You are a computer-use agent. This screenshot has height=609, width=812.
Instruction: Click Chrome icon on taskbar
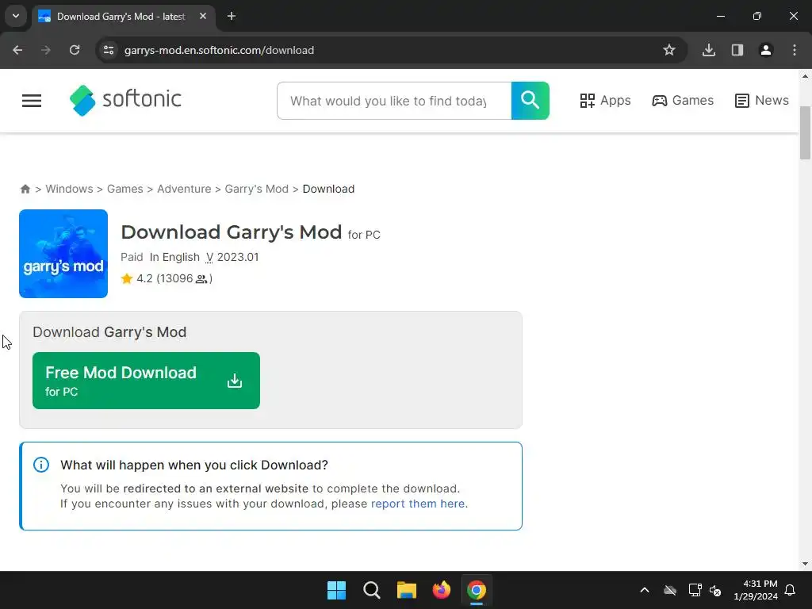pyautogui.click(x=477, y=590)
